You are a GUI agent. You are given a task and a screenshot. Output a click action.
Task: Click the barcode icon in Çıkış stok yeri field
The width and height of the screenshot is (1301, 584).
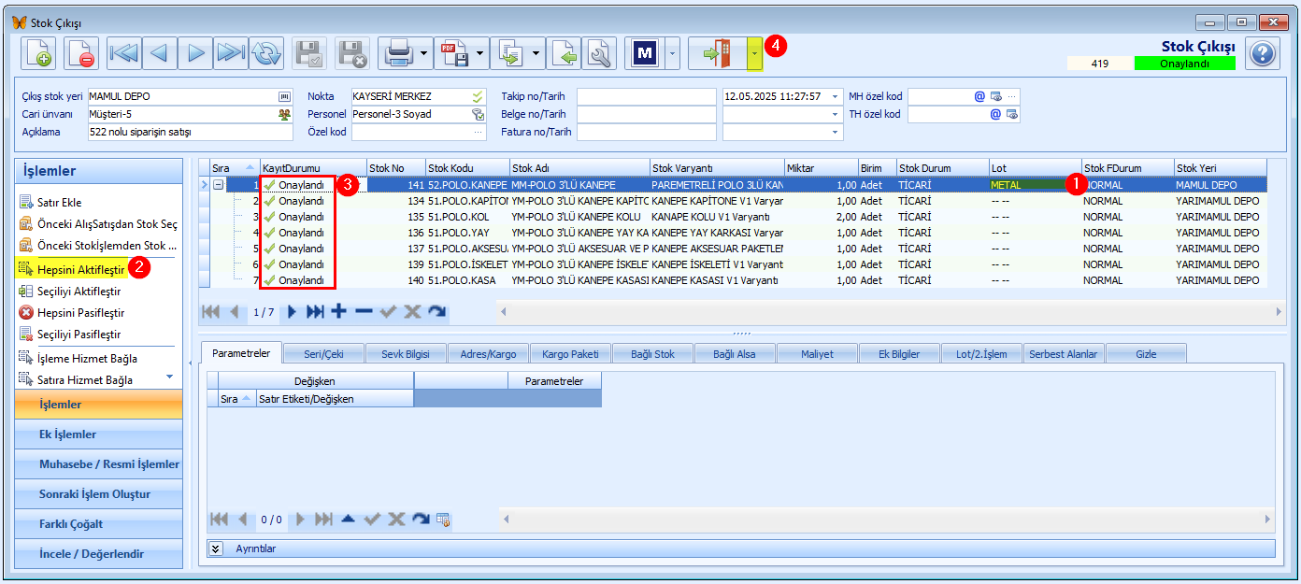pos(284,96)
